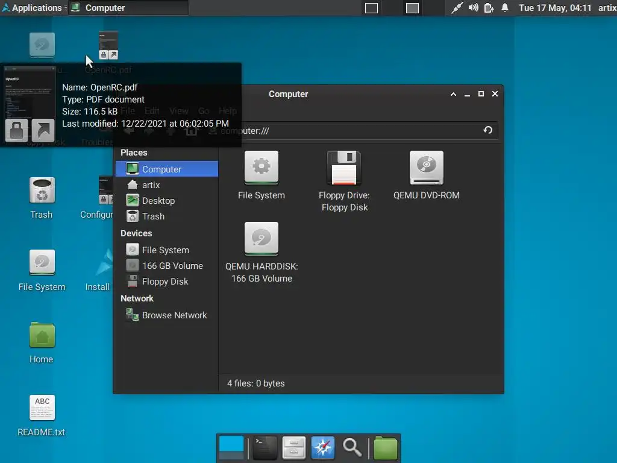Launch the file manager from the dock

coord(293,448)
